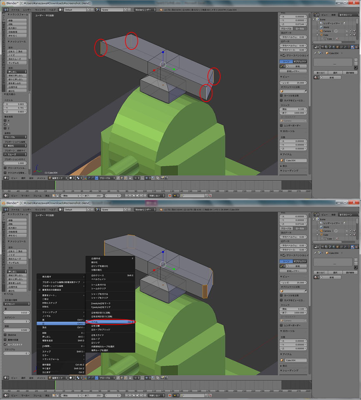Click the viewport shading sphere icon in upper window header
This screenshot has width=361, height=400.
tap(71, 178)
